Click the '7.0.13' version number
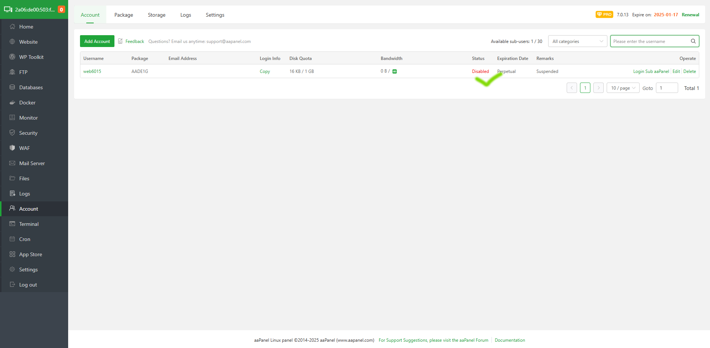Screen dimensions: 710x348 coord(623,15)
